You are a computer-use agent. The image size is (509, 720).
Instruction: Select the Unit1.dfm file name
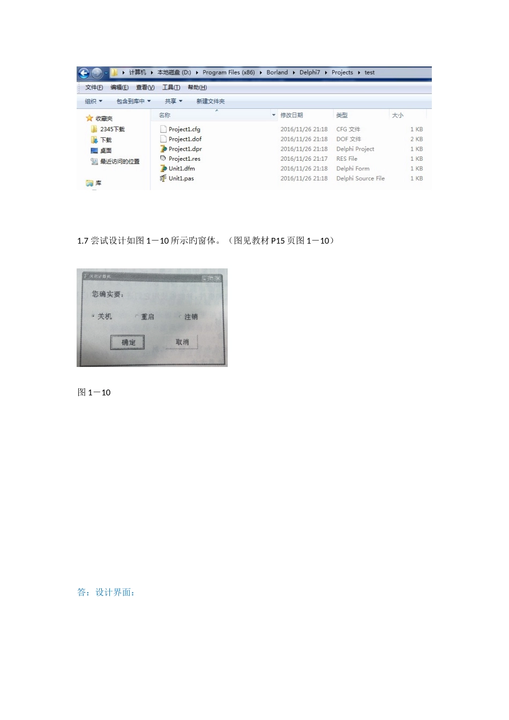182,168
